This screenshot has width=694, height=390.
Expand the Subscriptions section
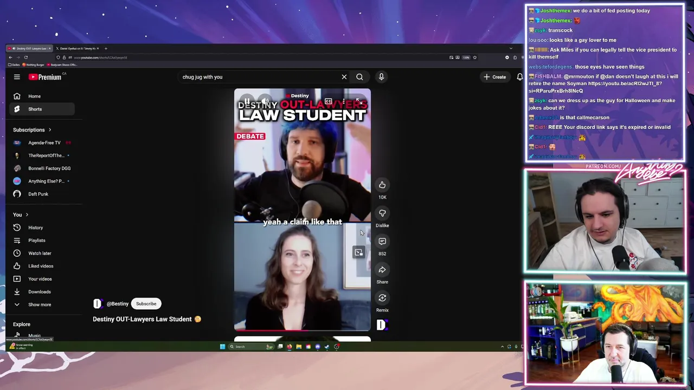point(32,130)
